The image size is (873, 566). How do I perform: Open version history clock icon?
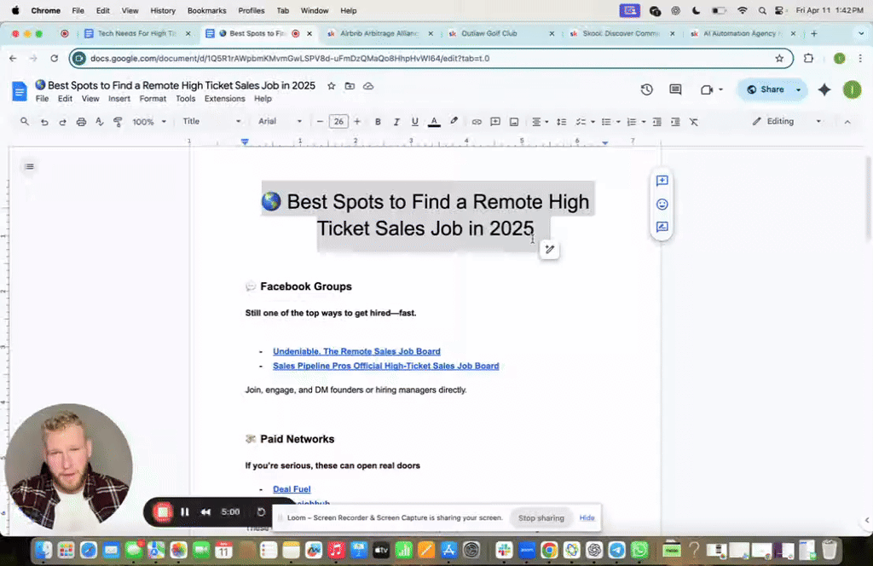point(647,90)
